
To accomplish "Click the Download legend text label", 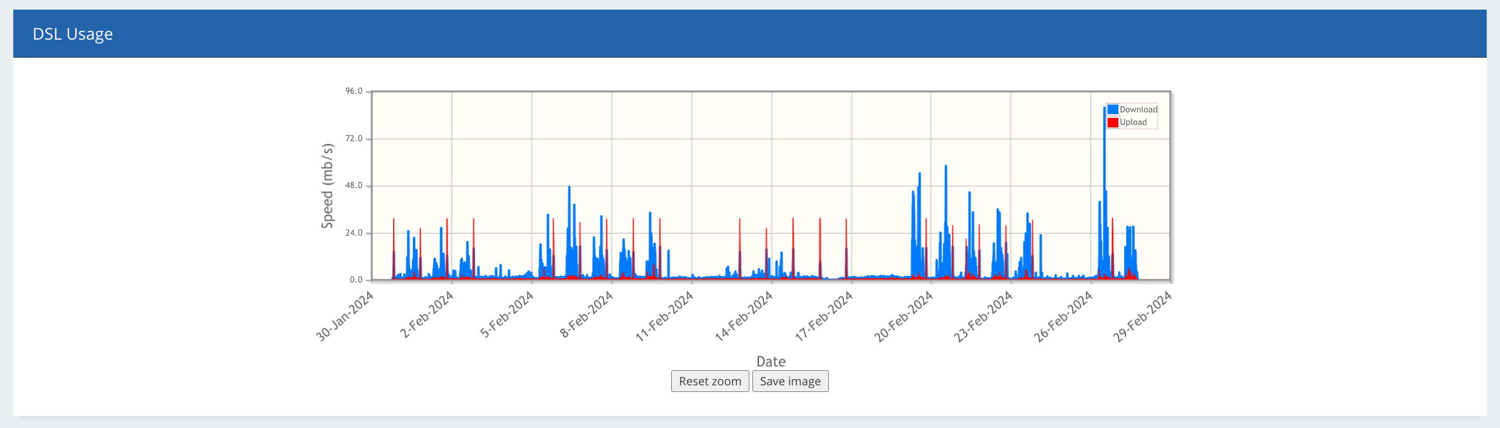I will pyautogui.click(x=1138, y=109).
